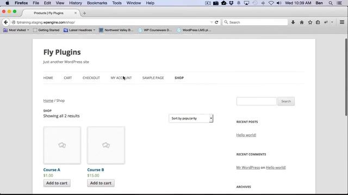Open the Window menu
This screenshot has width=348, height=195.
click(134, 3)
